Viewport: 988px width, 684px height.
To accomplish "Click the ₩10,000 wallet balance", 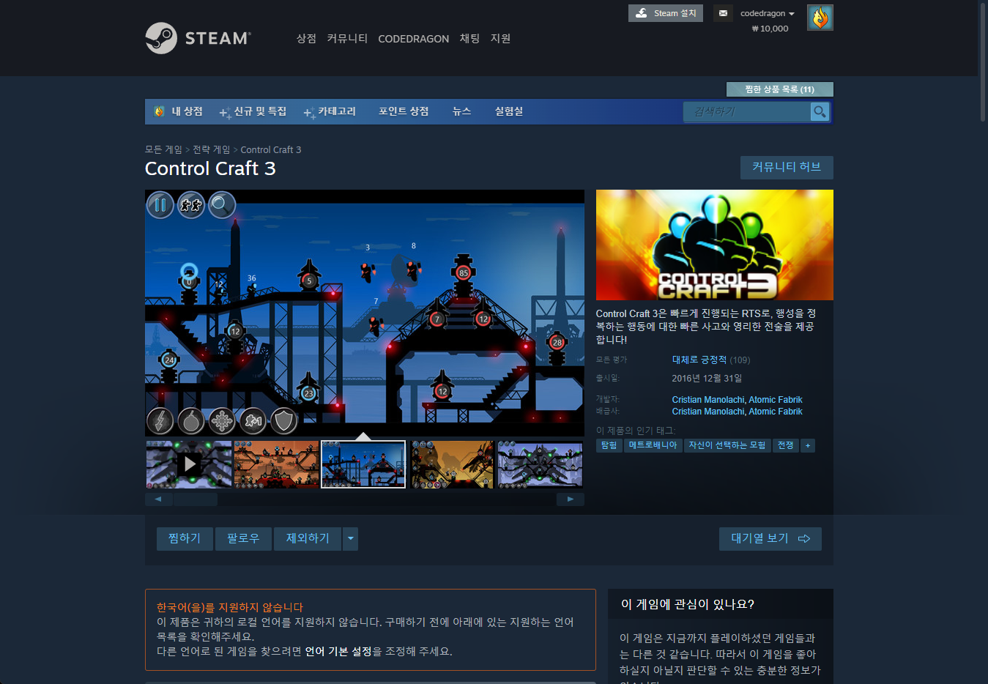I will [x=770, y=29].
